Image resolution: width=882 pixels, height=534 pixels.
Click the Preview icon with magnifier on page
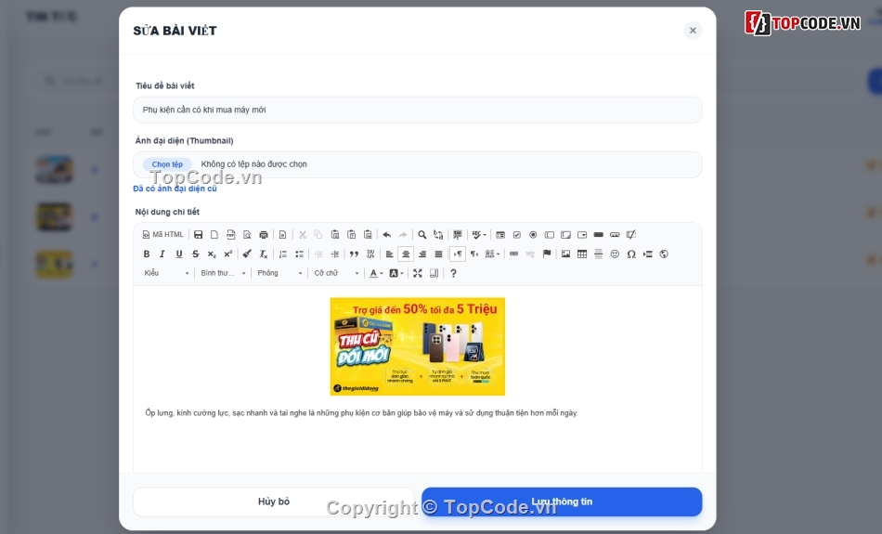pyautogui.click(x=247, y=235)
